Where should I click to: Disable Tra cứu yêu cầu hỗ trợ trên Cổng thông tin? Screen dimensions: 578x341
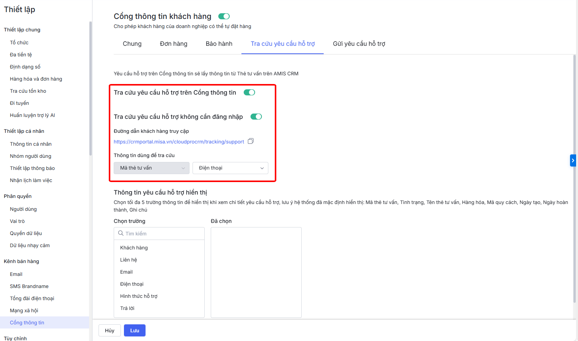[x=249, y=93]
